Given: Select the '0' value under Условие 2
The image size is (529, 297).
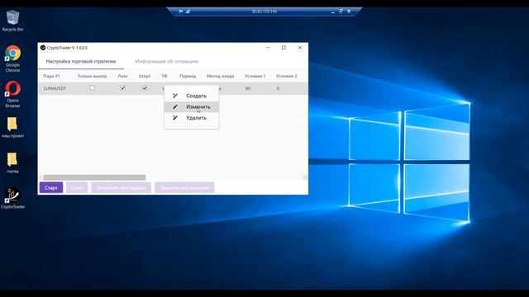Looking at the screenshot, I should coord(278,88).
